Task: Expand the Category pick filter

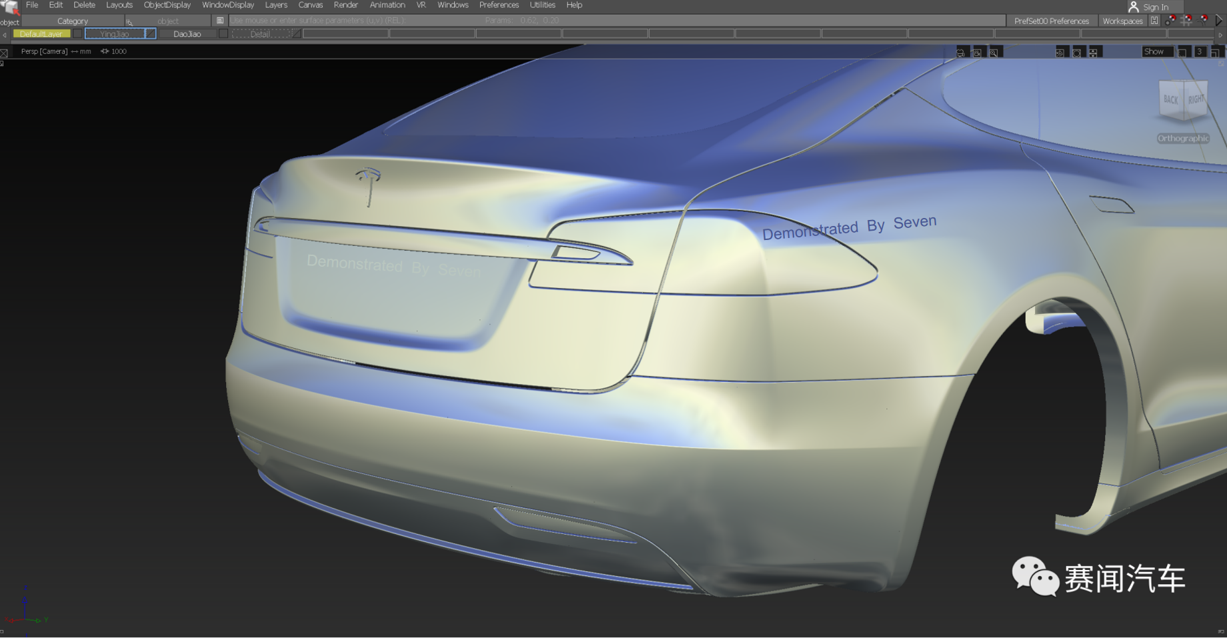Action: (73, 21)
